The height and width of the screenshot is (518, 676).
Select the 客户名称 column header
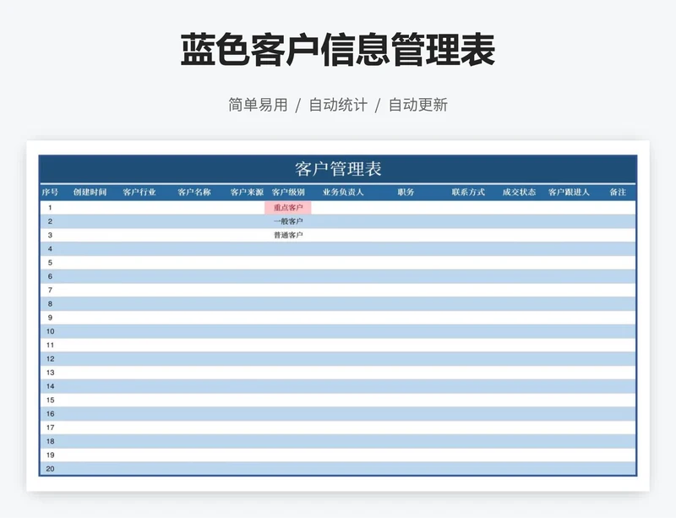coord(194,192)
